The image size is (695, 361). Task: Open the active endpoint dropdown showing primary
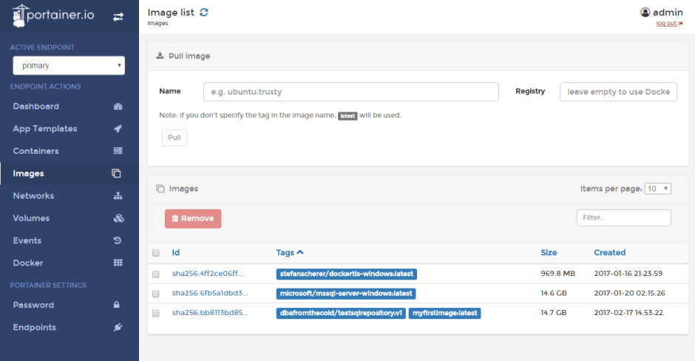(69, 66)
